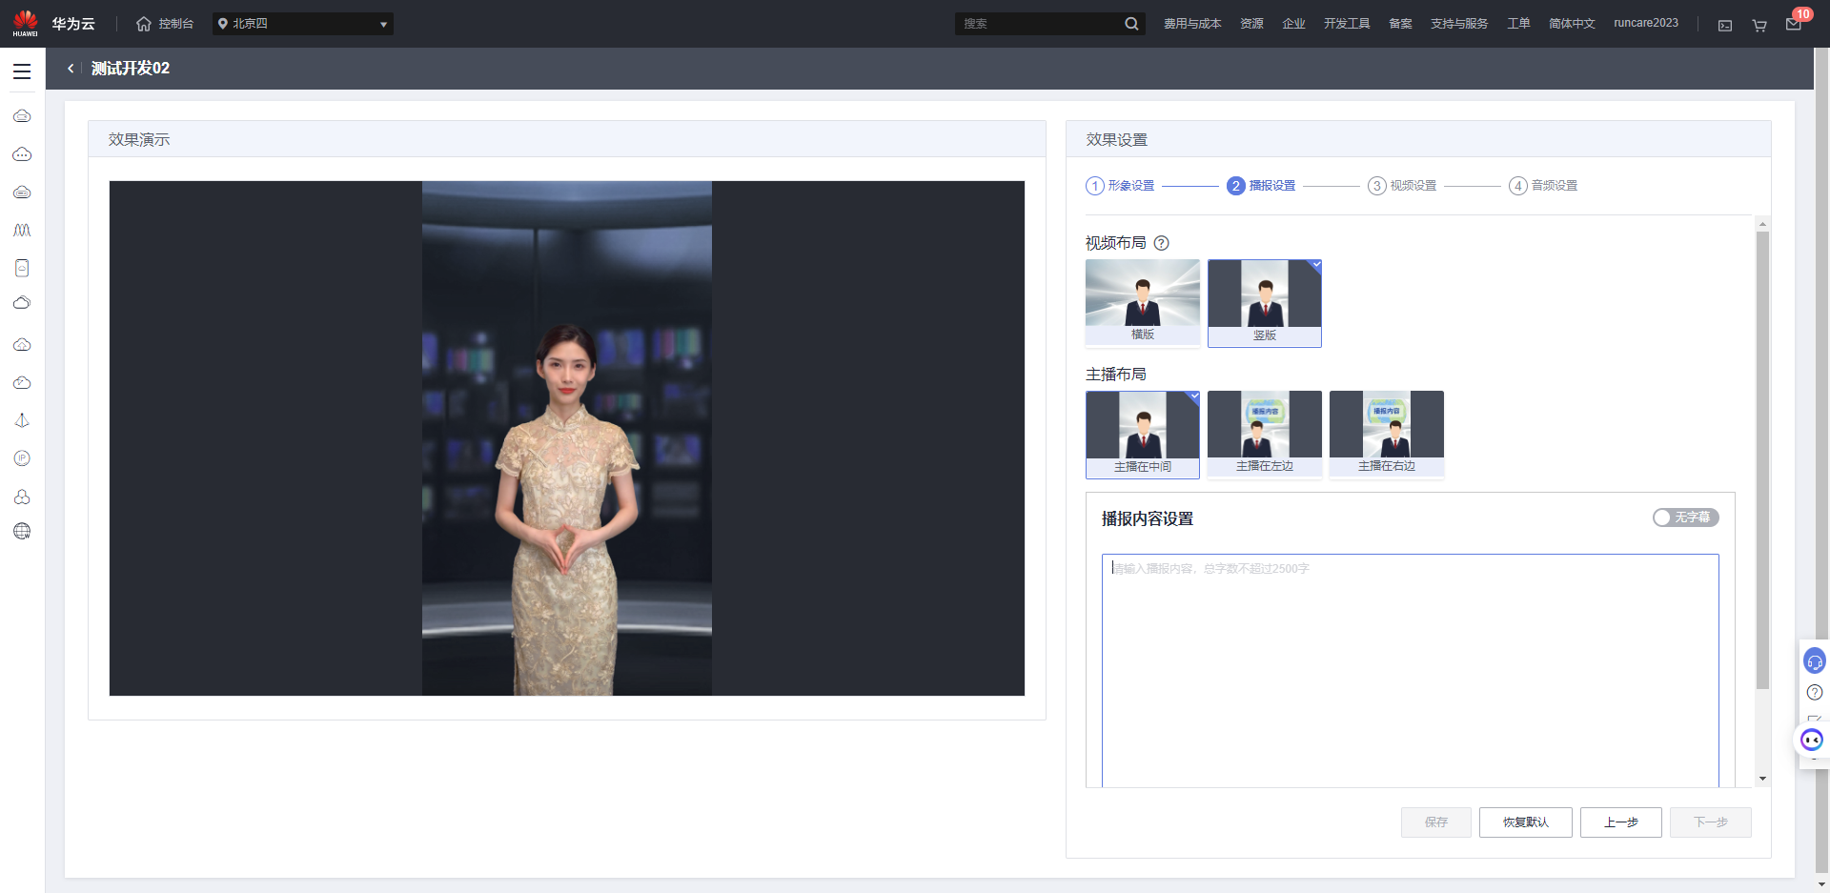This screenshot has height=893, width=1830.
Task: Click the settings panel scroll up arrow
Action: point(1762,224)
